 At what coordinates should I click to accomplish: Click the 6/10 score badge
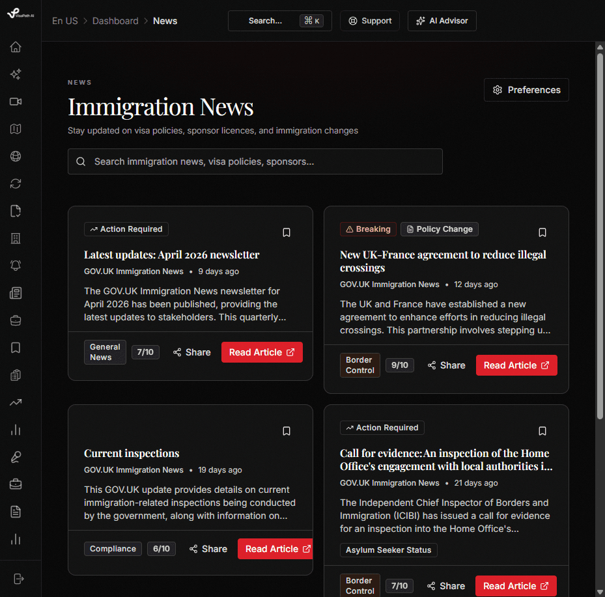162,549
